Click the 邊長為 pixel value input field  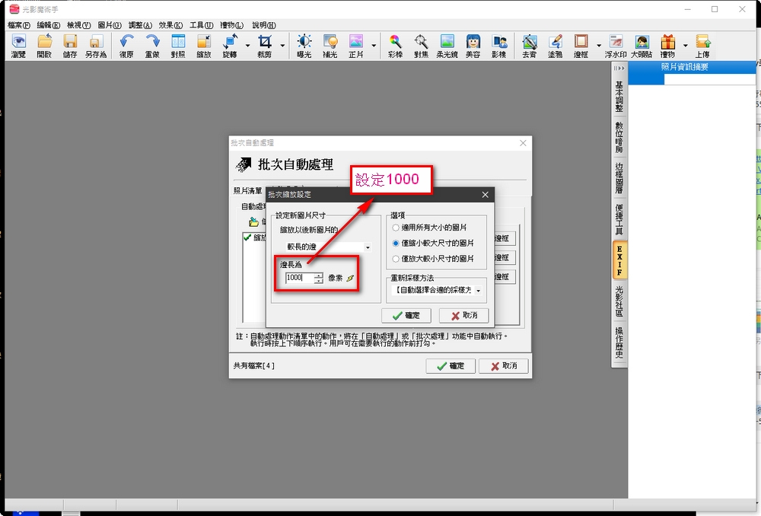298,279
